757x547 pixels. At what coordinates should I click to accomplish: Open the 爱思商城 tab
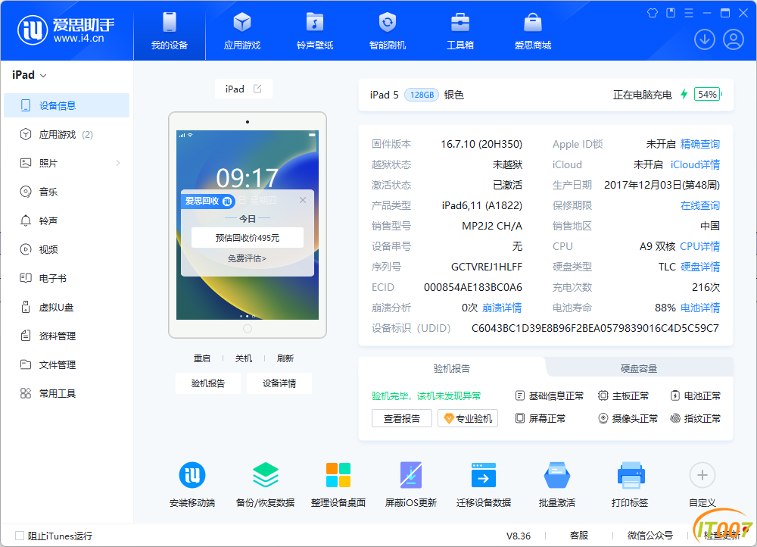point(532,30)
